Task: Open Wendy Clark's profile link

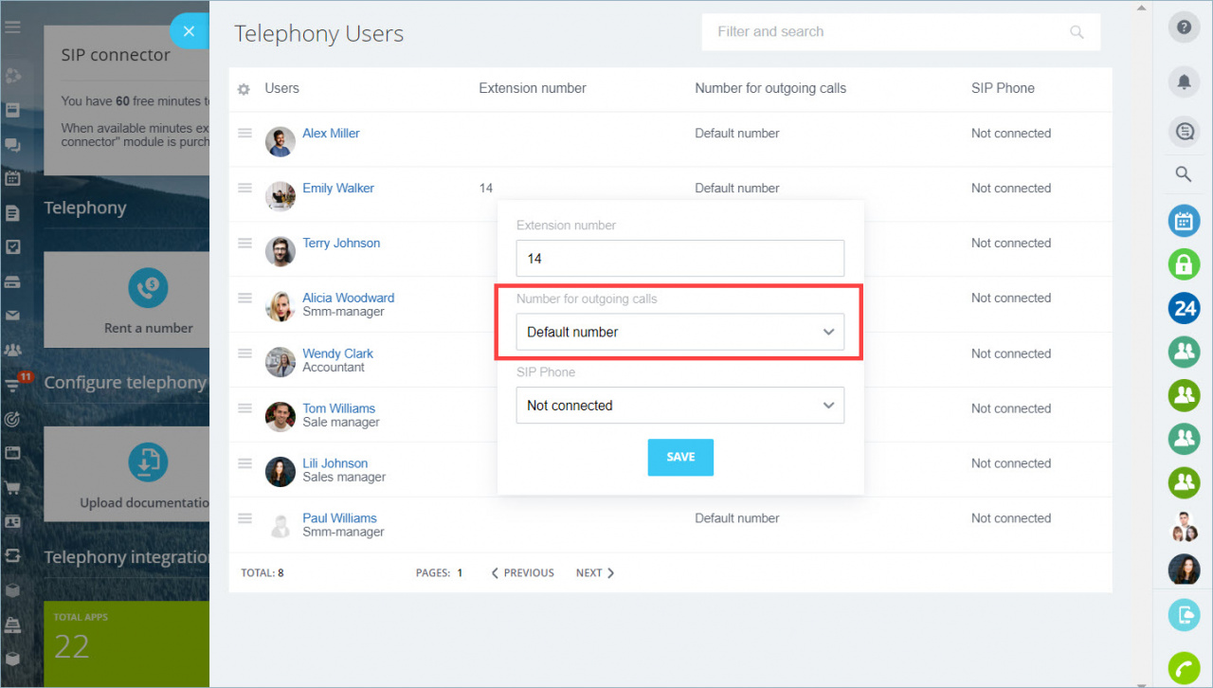Action: (x=337, y=353)
